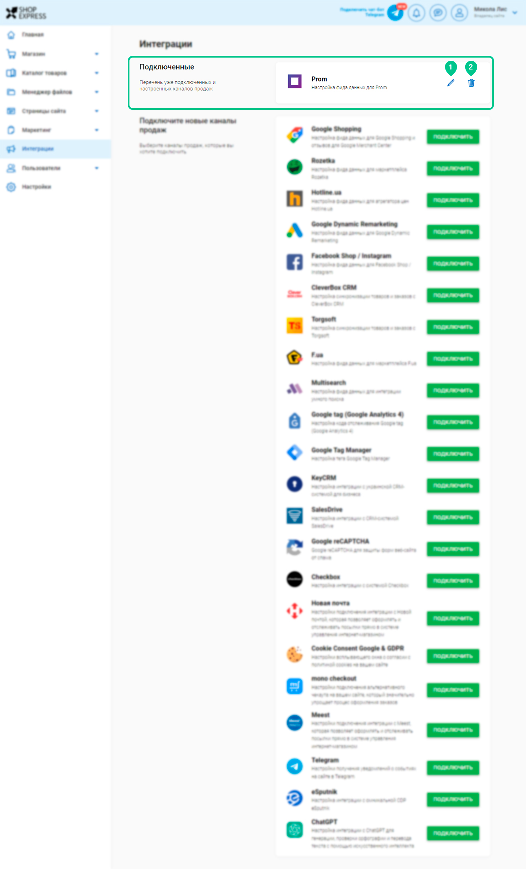526x869 pixels.
Task: Click the Shop Express logo
Action: (x=26, y=13)
